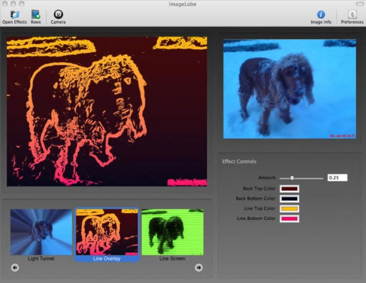
Task: Choose the Line Screen effect thumbnail
Action: [173, 232]
